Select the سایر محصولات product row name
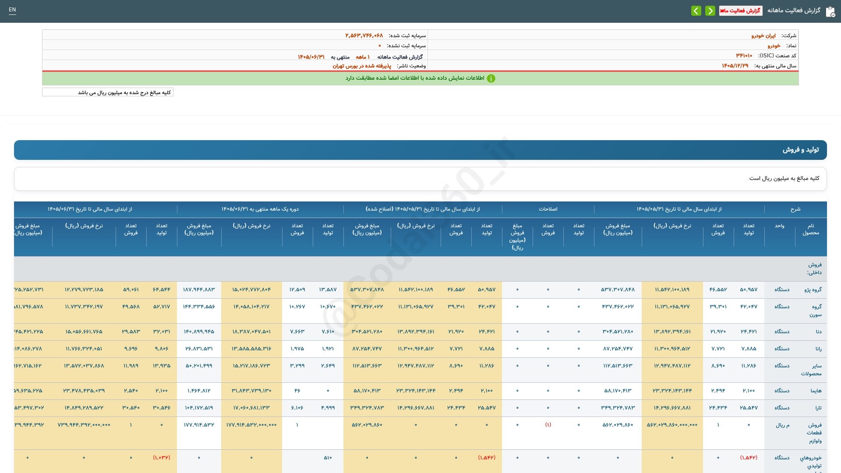Viewport: 841px width, 473px height. [811, 370]
